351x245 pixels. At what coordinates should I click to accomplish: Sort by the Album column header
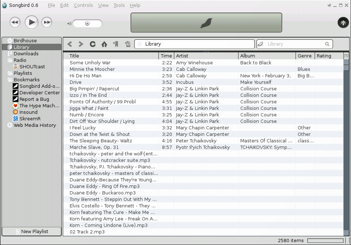267,56
